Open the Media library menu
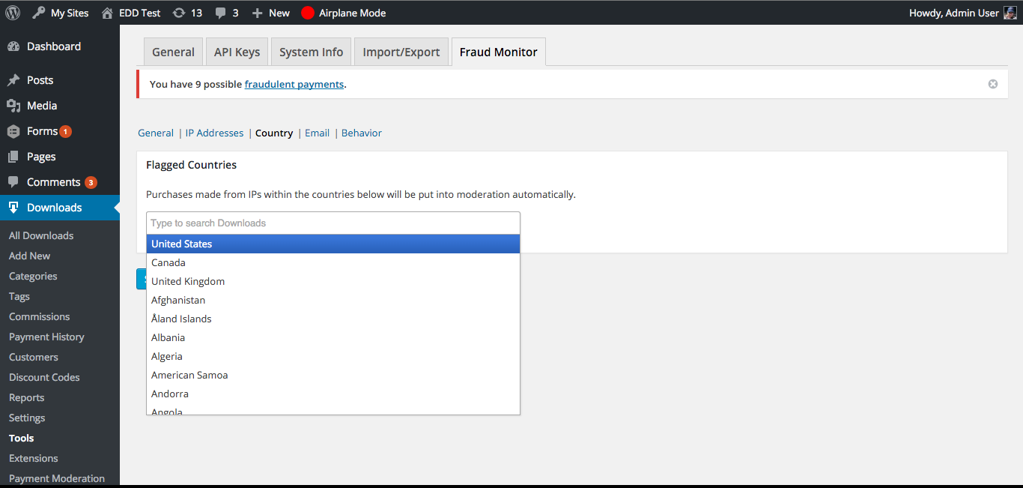Screen dimensions: 1023x488 click(42, 106)
